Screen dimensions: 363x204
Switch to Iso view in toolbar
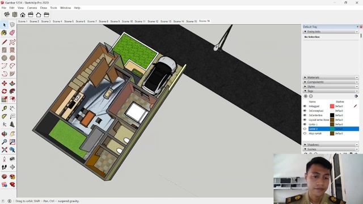[7, 15]
